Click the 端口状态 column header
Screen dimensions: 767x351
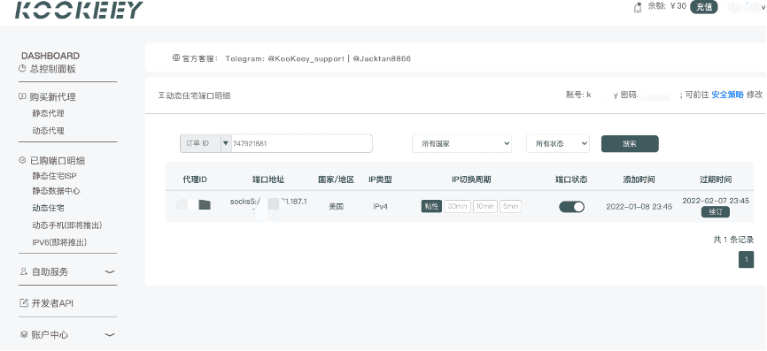(x=571, y=179)
